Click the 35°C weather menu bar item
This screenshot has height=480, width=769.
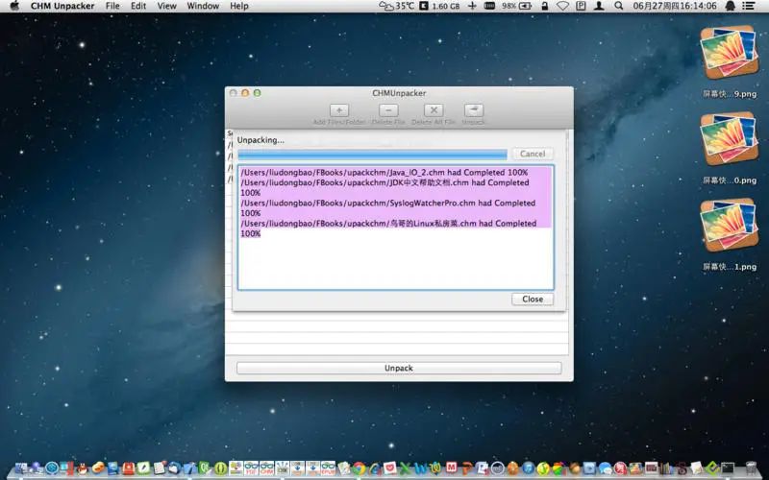pyautogui.click(x=396, y=6)
